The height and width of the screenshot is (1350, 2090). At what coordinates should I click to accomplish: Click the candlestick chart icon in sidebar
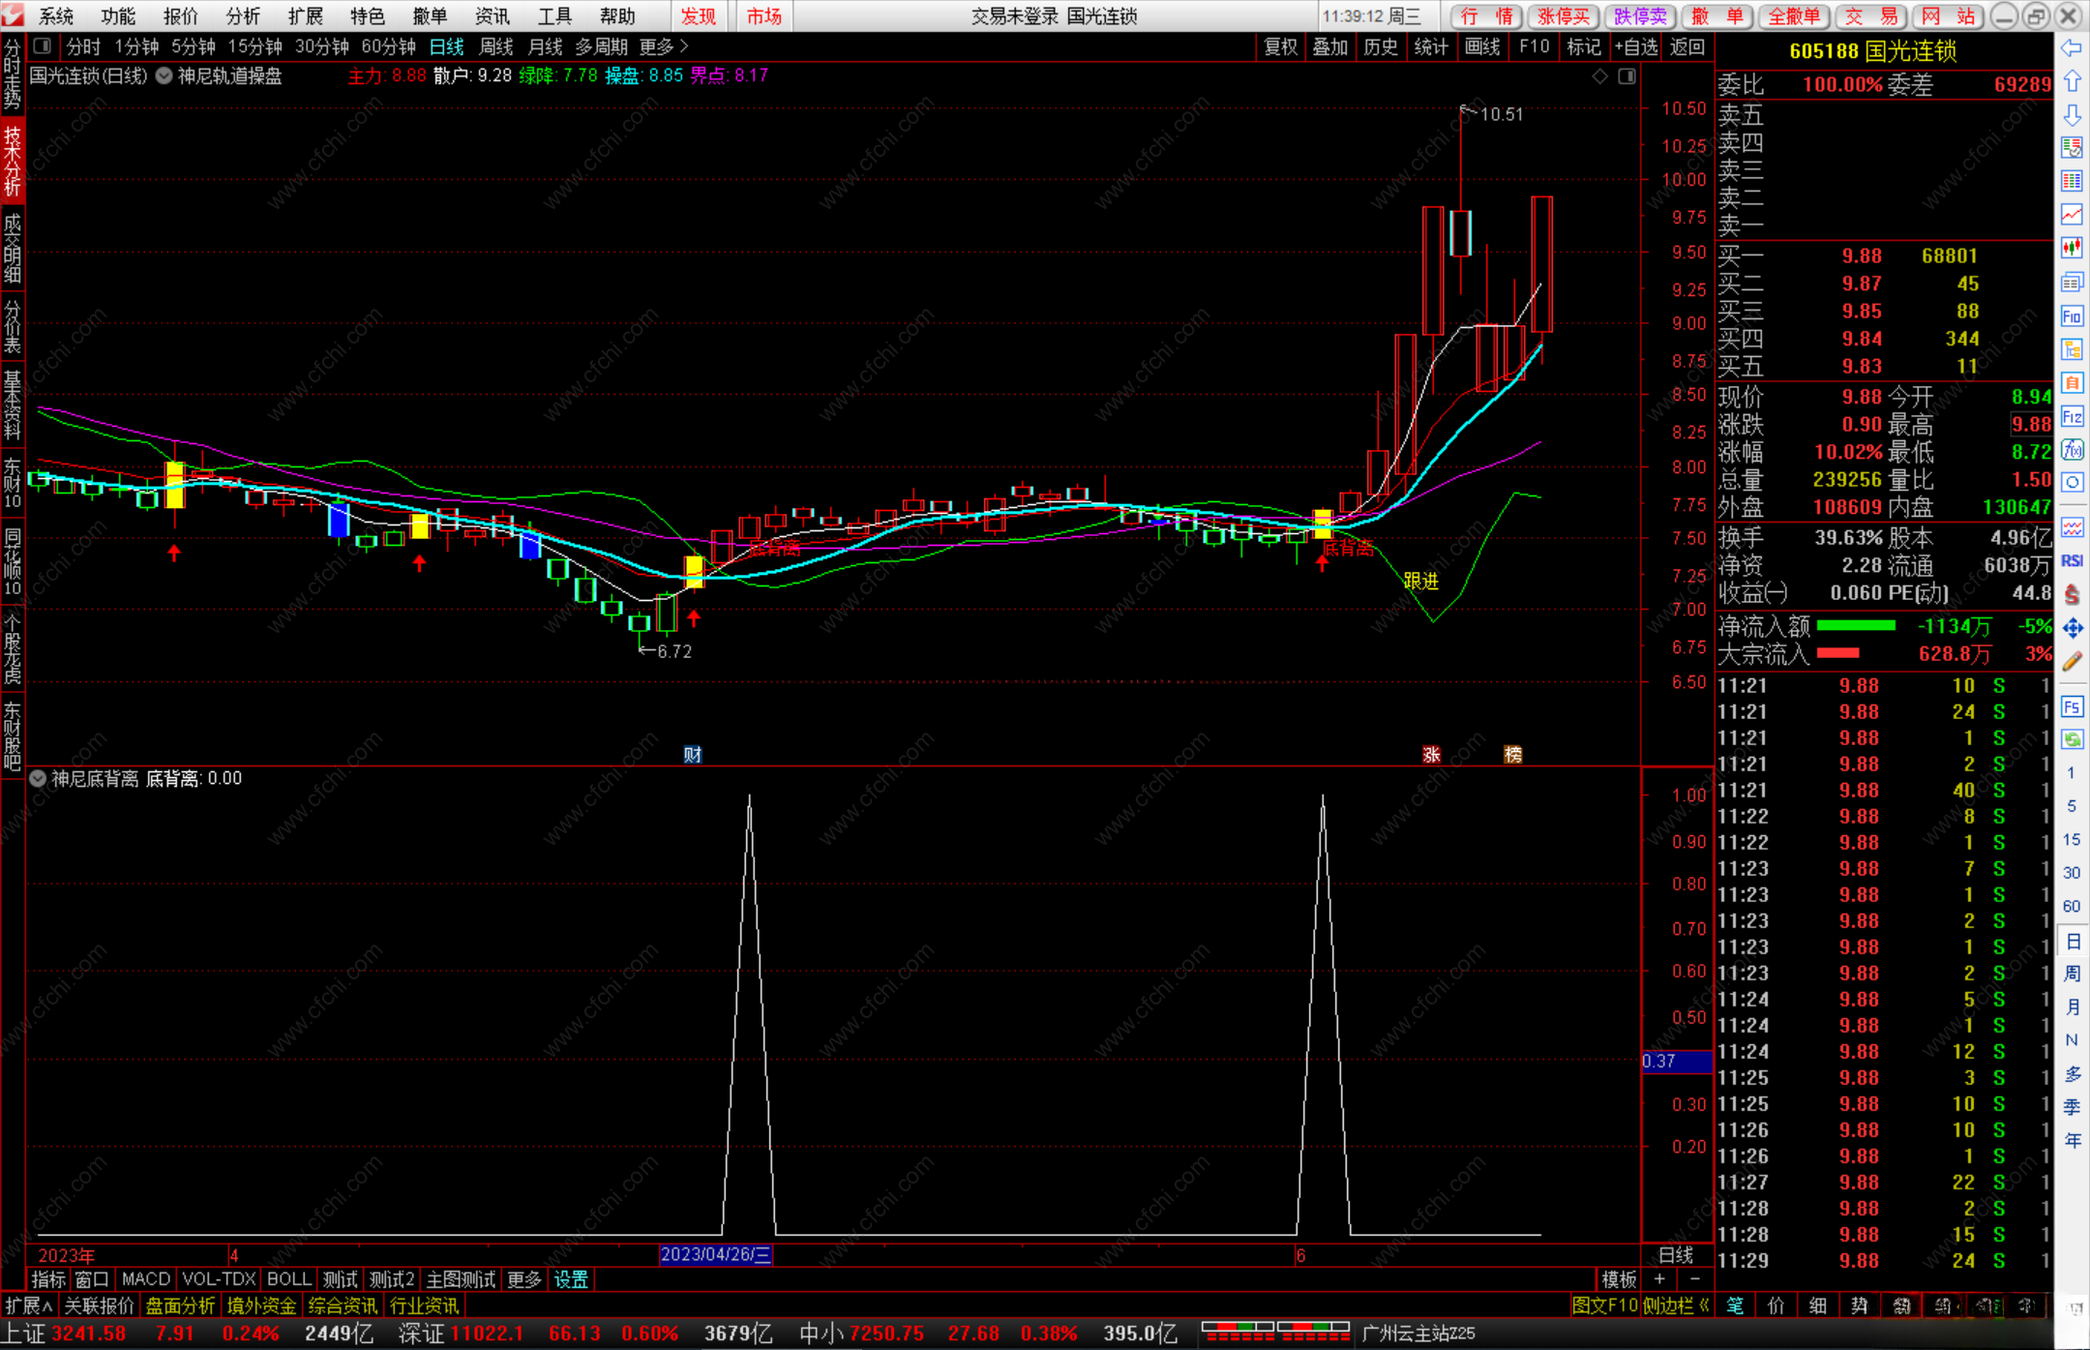[2072, 248]
